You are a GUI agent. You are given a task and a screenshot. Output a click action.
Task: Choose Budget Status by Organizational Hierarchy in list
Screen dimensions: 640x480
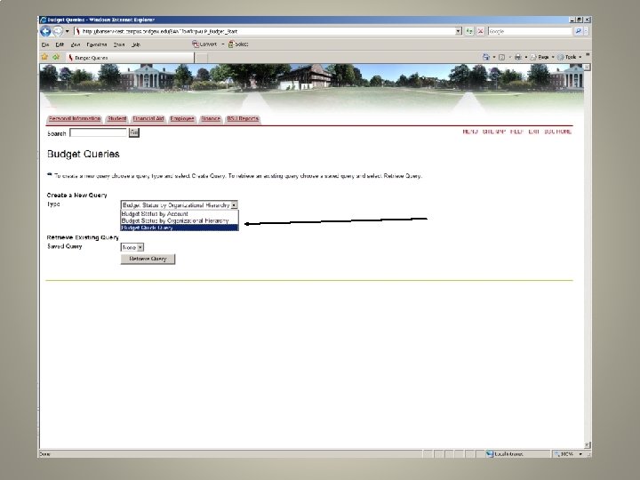pos(180,220)
